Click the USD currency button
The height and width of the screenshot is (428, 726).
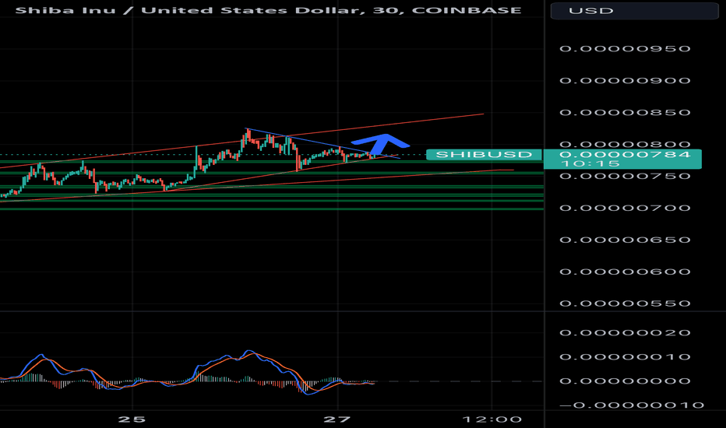click(634, 11)
